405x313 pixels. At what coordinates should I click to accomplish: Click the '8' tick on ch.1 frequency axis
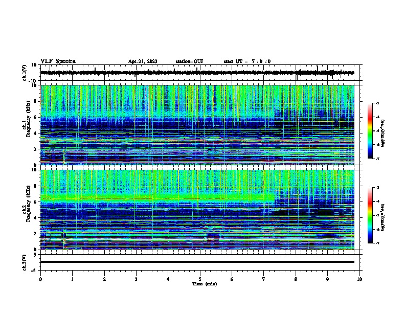[x=35, y=101]
